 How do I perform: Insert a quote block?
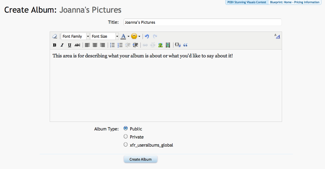tap(185, 45)
